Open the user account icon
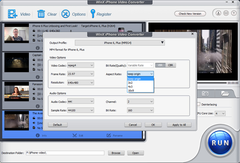 [218, 13]
